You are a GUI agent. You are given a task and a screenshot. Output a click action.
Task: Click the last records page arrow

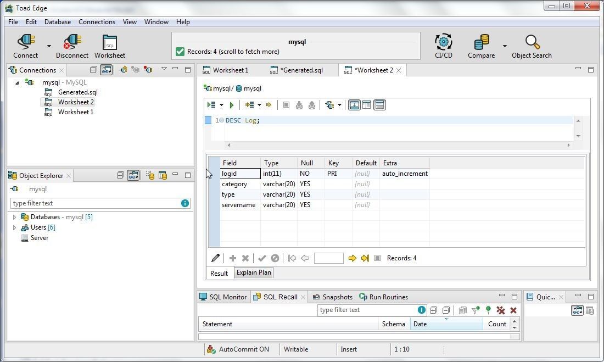click(x=365, y=258)
